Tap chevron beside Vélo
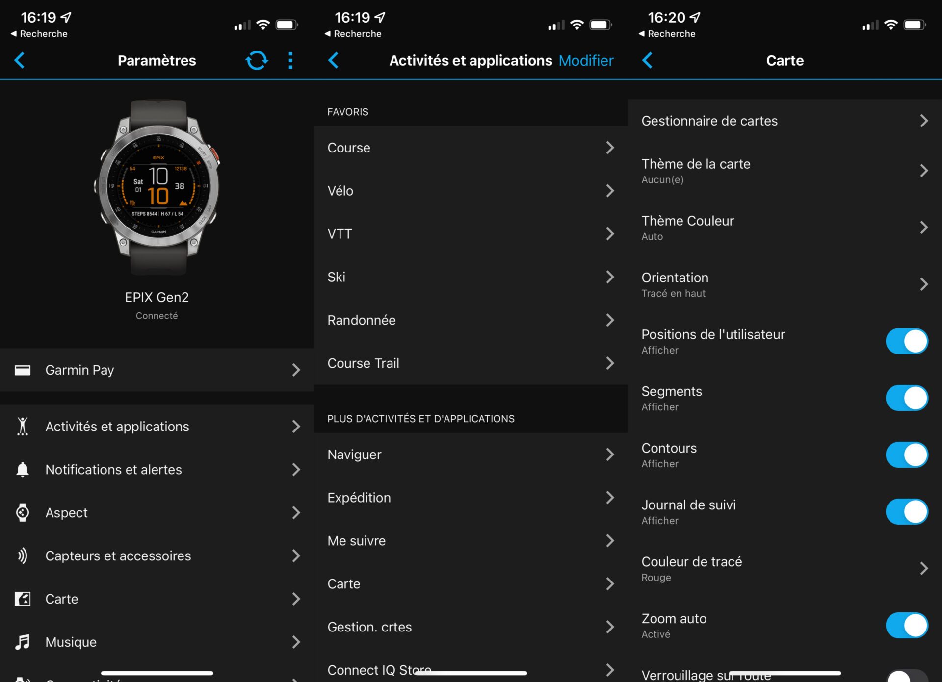942x682 pixels. coord(610,191)
